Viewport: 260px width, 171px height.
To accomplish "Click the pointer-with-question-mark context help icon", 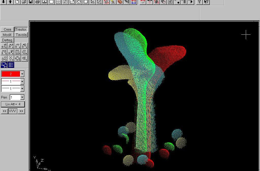I will [x=206, y=2].
